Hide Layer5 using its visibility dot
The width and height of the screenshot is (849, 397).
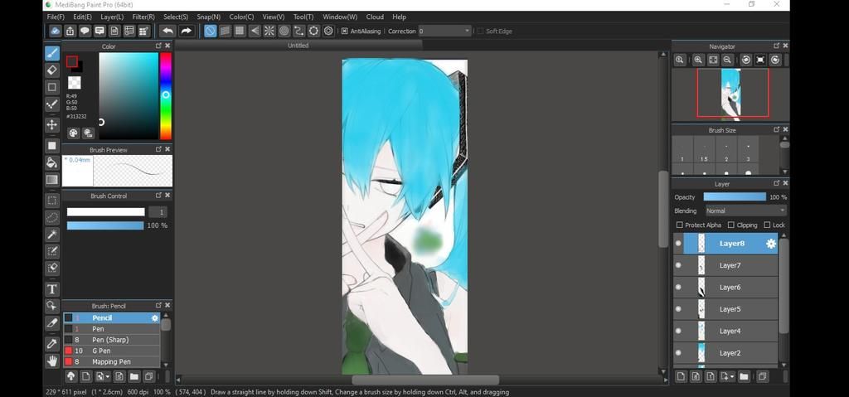(678, 309)
